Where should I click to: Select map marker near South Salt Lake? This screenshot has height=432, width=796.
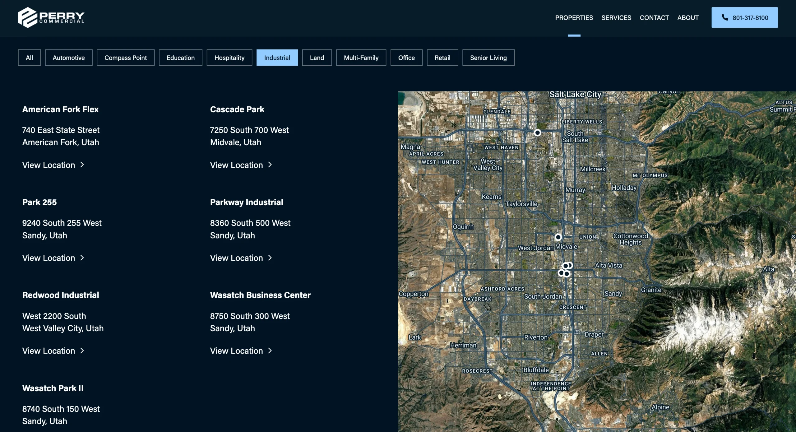coord(537,133)
